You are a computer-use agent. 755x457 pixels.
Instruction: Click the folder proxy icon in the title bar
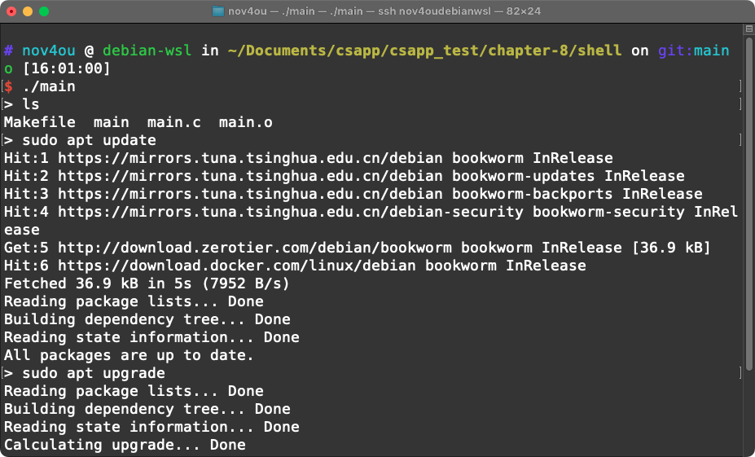(217, 11)
